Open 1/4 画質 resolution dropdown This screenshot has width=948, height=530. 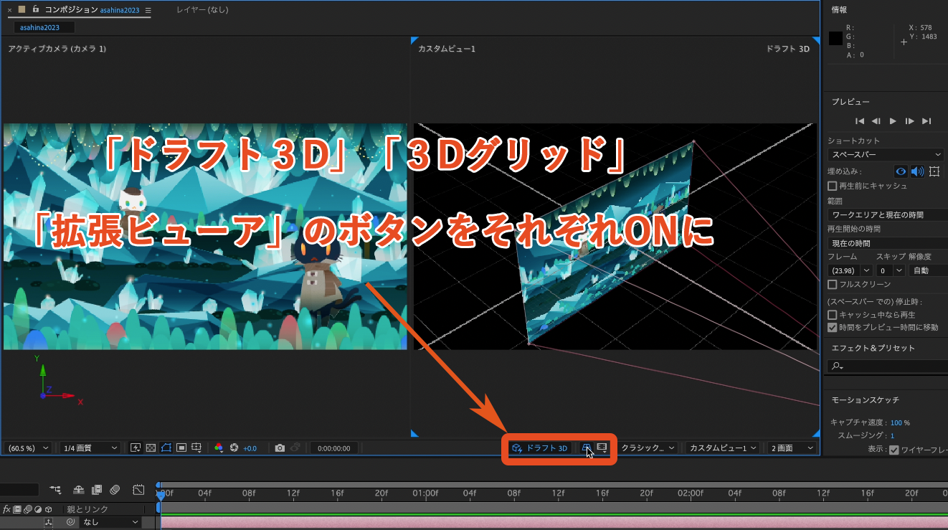click(90, 448)
